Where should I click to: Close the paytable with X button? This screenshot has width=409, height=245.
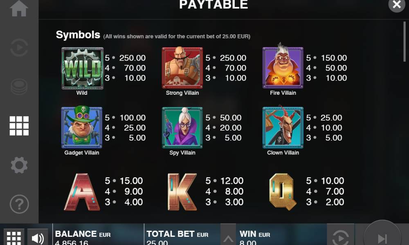point(397,4)
